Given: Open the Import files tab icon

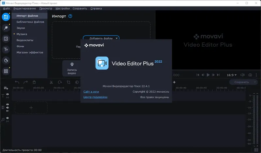Looking at the screenshot, I should (x=6, y=17).
